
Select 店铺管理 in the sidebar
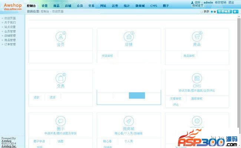tap(10, 36)
